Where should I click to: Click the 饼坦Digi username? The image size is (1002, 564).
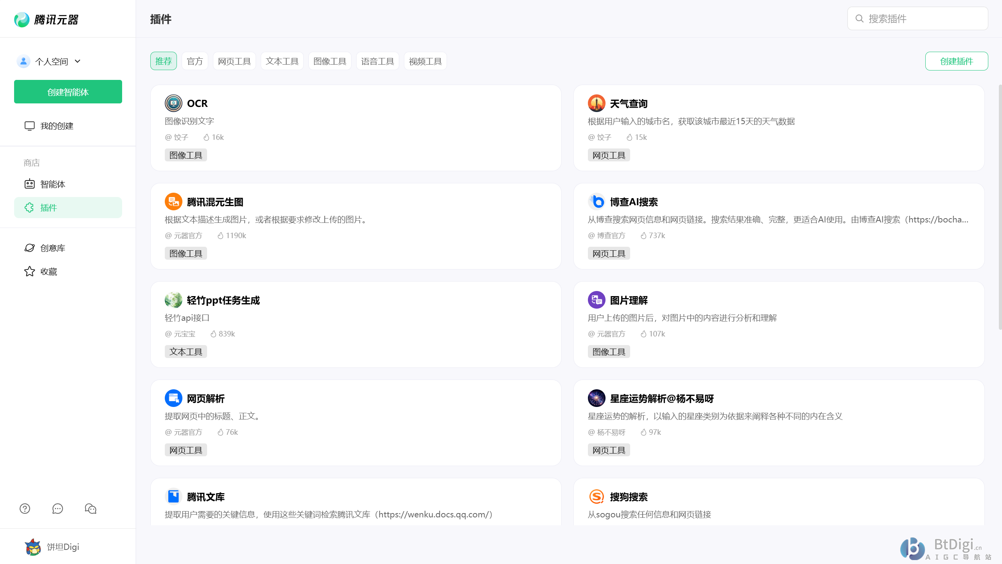(x=63, y=547)
